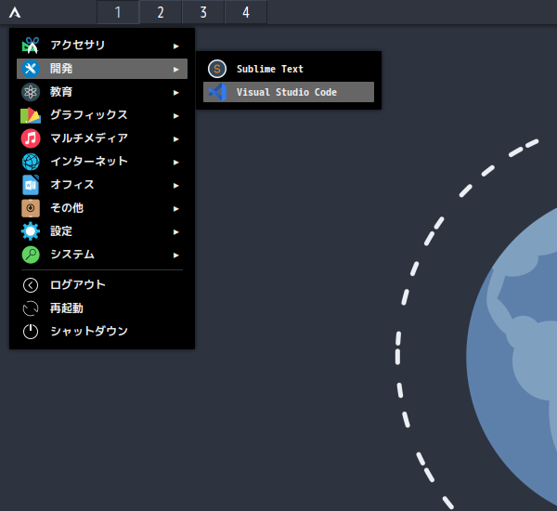Expand the マルチメディア submenu arrow
The height and width of the screenshot is (511, 557).
(x=175, y=139)
